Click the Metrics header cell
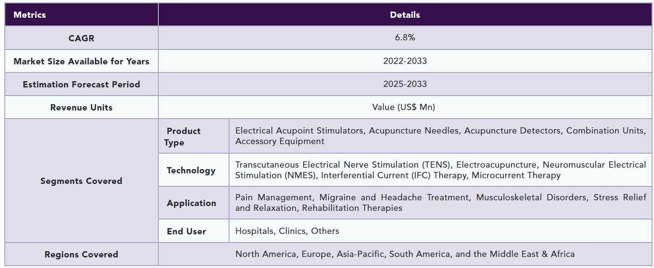The height and width of the screenshot is (268, 654). pyautogui.click(x=81, y=14)
